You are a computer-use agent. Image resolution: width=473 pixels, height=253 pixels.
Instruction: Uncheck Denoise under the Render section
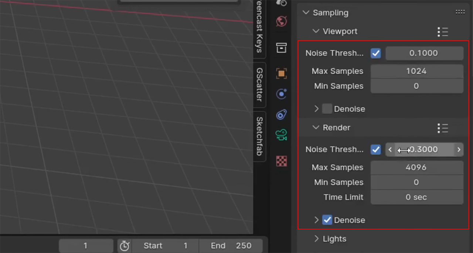click(x=327, y=220)
